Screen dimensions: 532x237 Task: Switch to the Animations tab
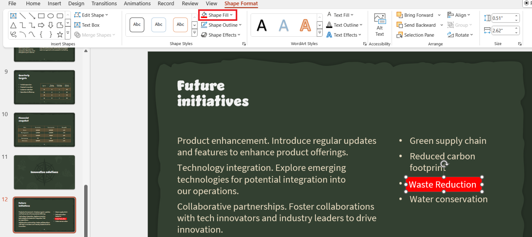click(x=137, y=4)
